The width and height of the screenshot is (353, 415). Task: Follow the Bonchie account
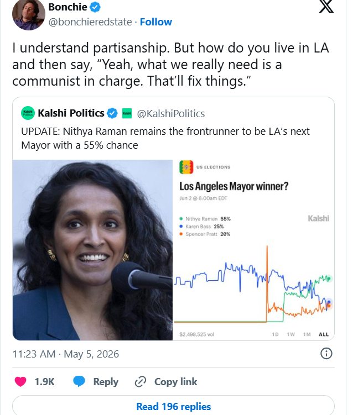[156, 22]
